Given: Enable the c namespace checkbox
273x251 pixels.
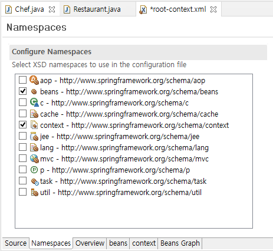Looking at the screenshot, I should (x=22, y=103).
